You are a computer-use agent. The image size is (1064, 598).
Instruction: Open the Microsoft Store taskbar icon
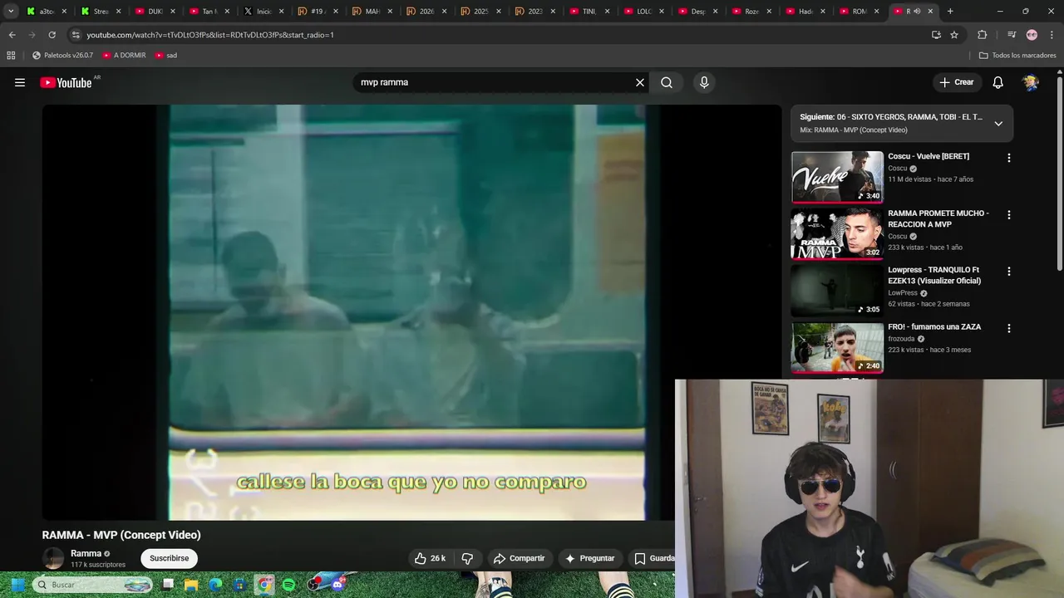coord(239,585)
